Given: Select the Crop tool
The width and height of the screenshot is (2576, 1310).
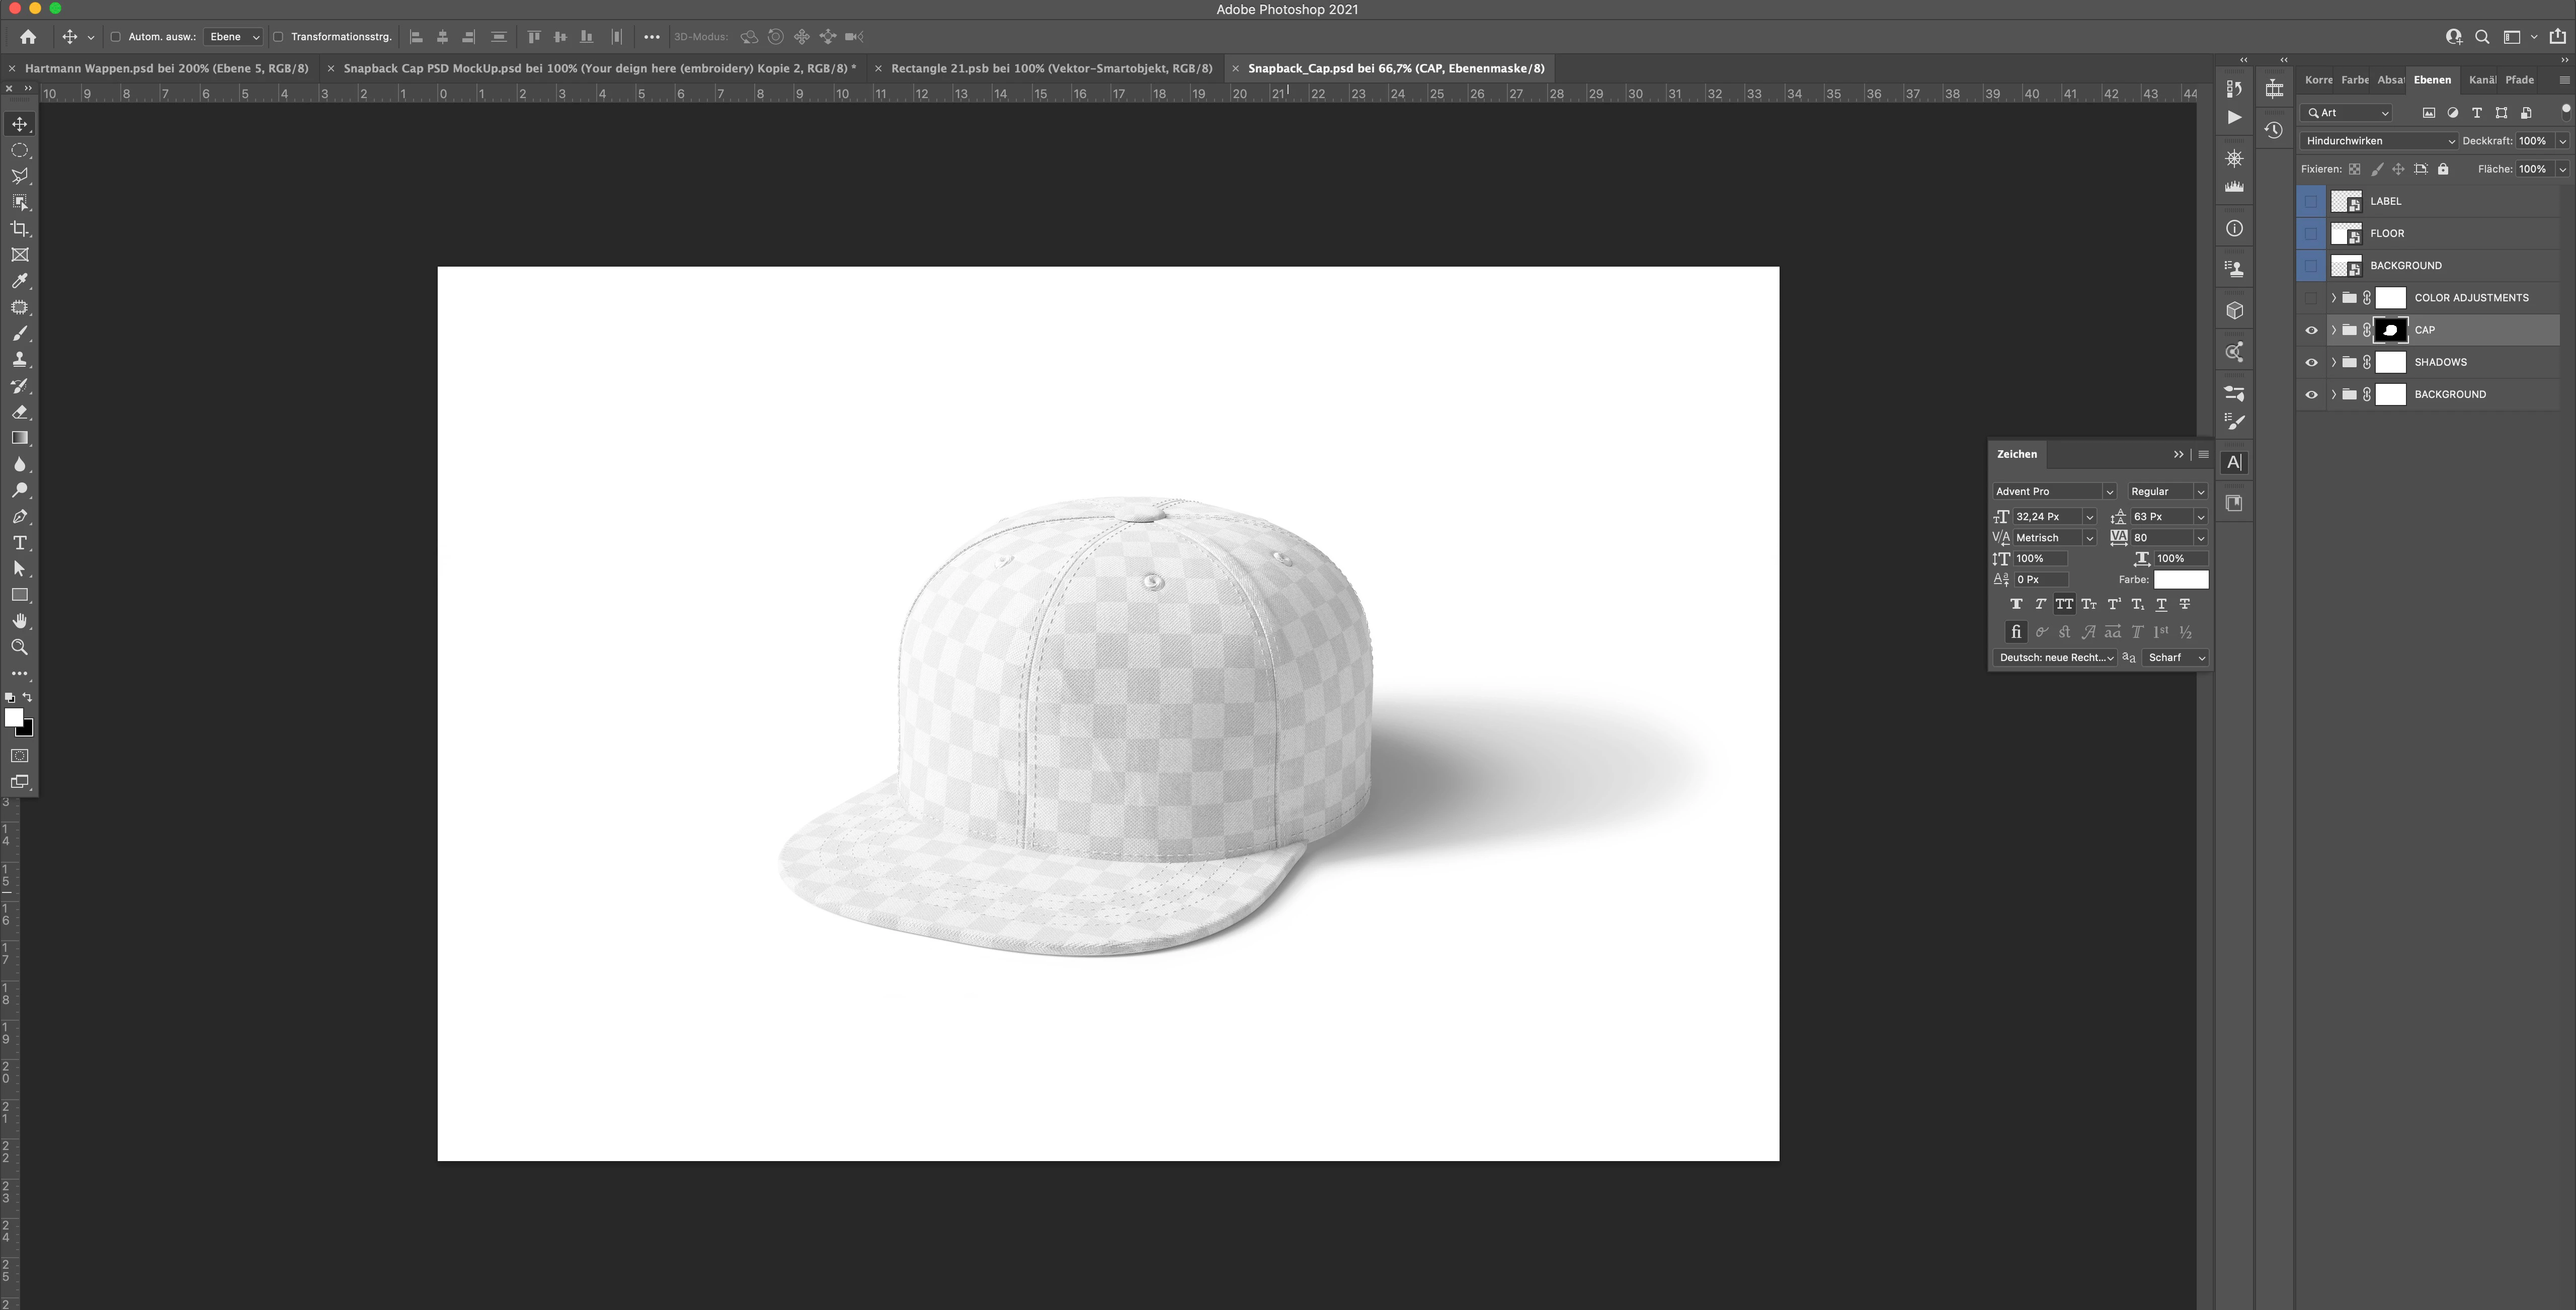Looking at the screenshot, I should pyautogui.click(x=19, y=229).
